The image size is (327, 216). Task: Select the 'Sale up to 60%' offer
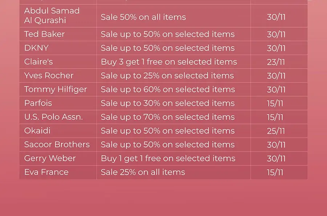(168, 90)
